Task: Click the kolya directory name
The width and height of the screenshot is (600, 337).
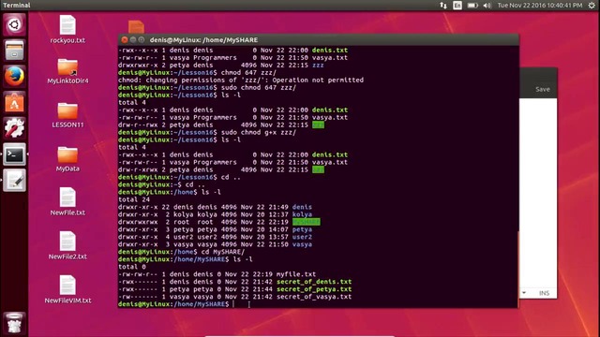Action: coord(302,214)
